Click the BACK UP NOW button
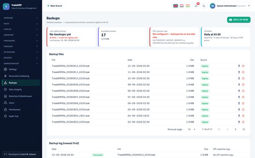Viewport: 255px width, 158px height. click(x=239, y=20)
